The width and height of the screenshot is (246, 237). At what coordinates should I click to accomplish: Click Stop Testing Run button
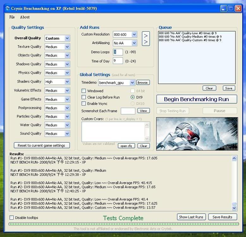point(173,111)
